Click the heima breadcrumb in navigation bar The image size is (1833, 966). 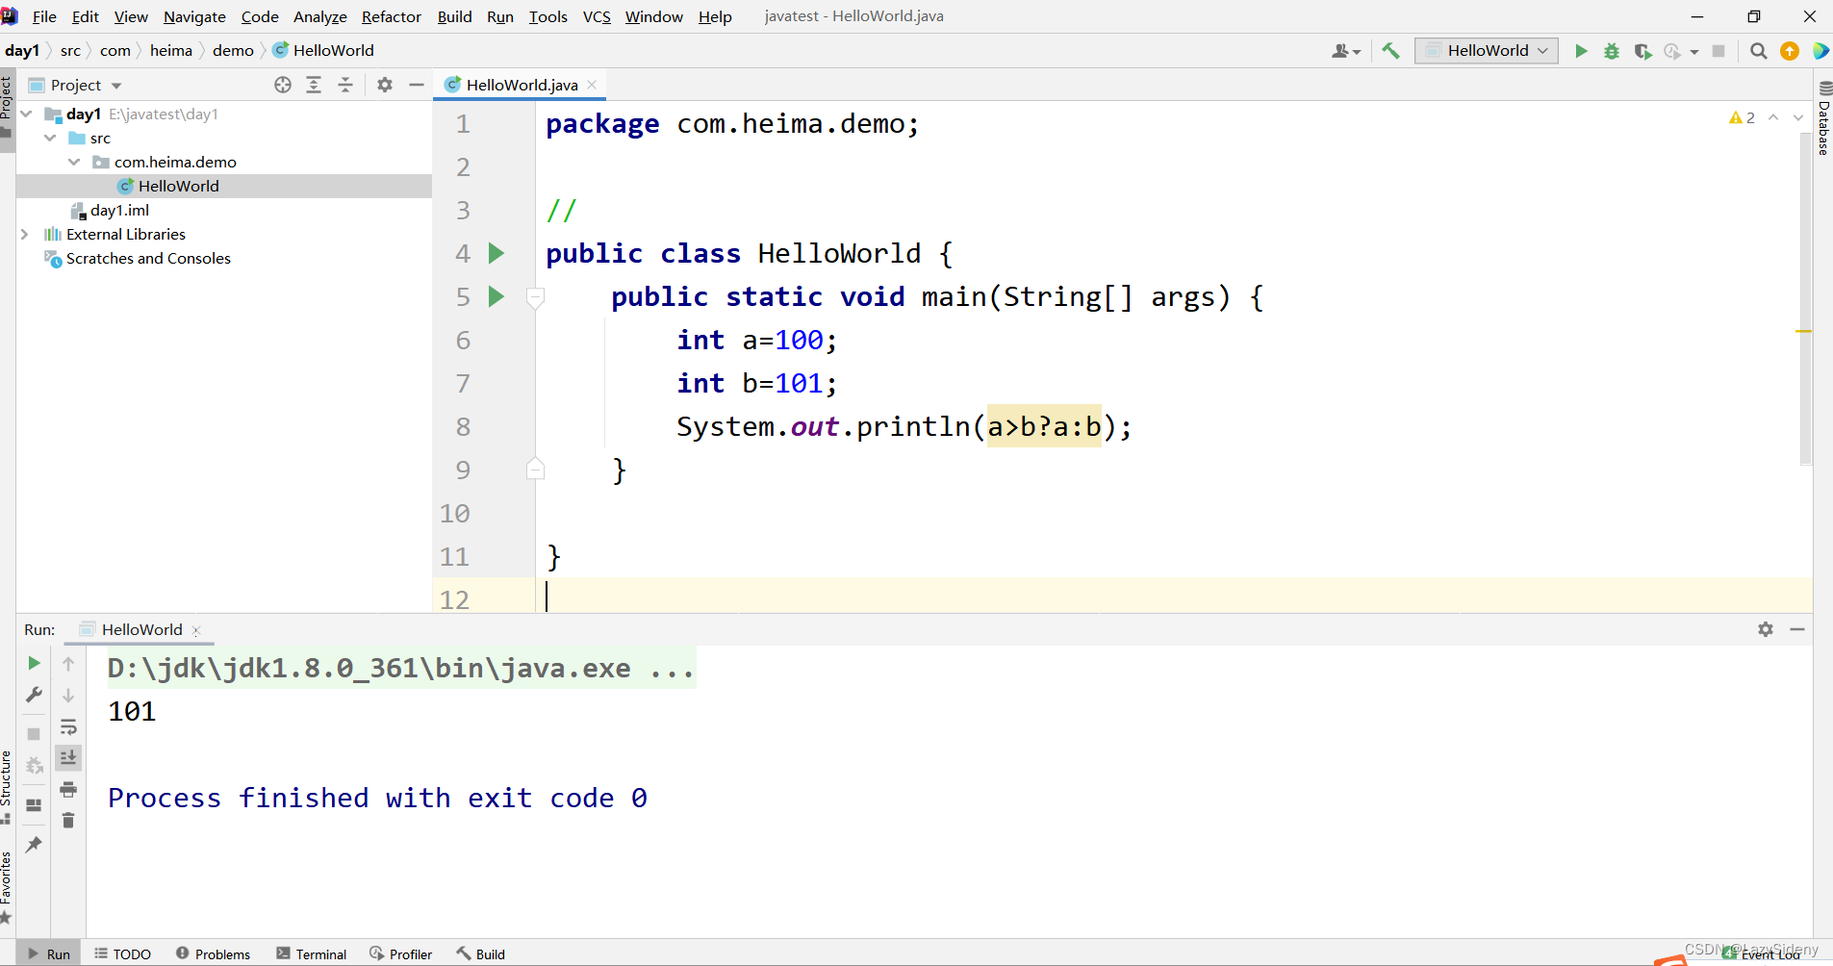[171, 50]
